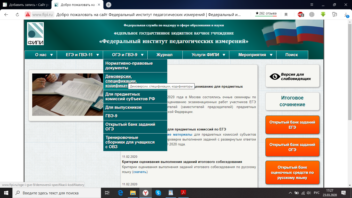The width and height of the screenshot is (352, 198).
Task: Bookmark this page using the bookmark icon
Action: tap(286, 14)
